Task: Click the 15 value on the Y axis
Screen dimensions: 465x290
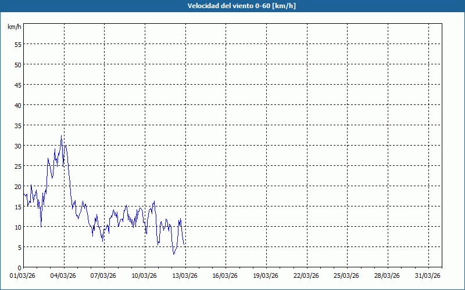Action: point(17,206)
